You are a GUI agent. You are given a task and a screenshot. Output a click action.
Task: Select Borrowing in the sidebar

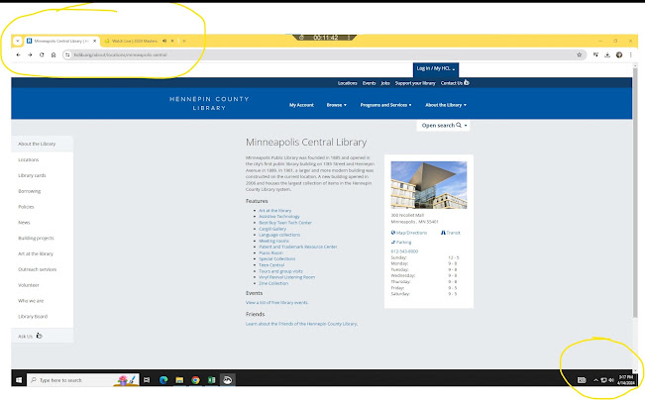point(29,191)
